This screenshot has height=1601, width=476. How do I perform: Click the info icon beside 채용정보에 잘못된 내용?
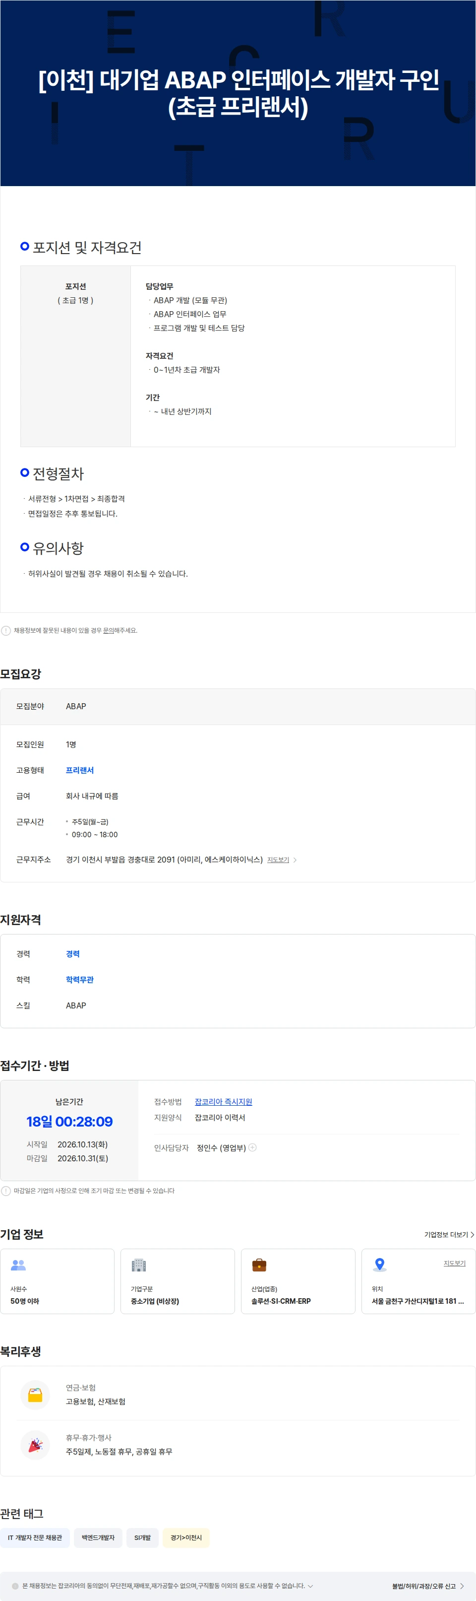[x=6, y=630]
